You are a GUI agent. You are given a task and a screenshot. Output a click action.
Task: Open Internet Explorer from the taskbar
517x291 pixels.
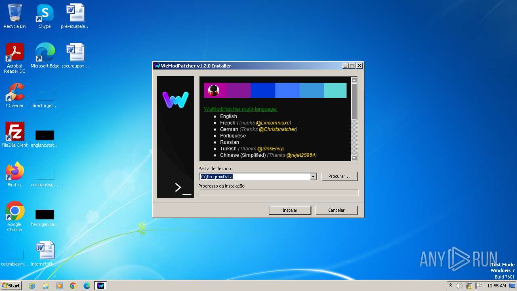coord(32,286)
